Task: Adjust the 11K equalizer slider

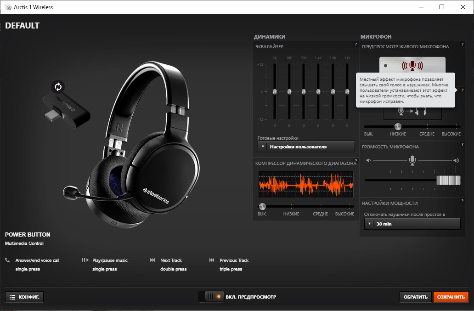Action: (347, 91)
